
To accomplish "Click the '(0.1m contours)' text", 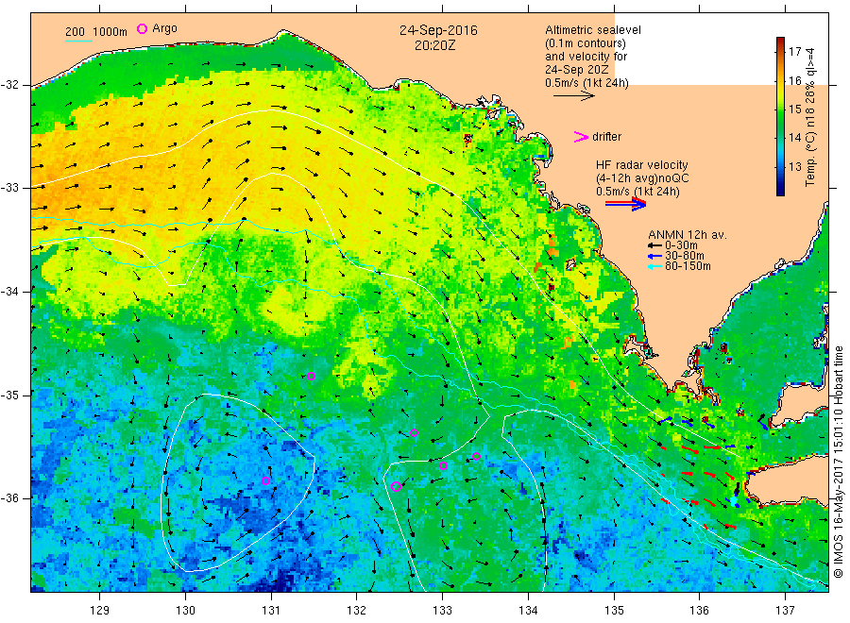I will 585,43.
